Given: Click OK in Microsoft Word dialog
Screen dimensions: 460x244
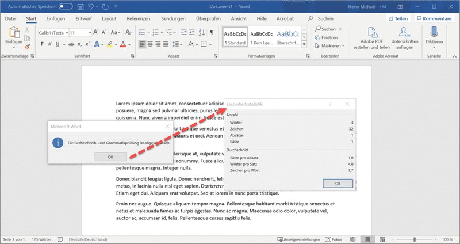Looking at the screenshot, I should click(x=110, y=157).
